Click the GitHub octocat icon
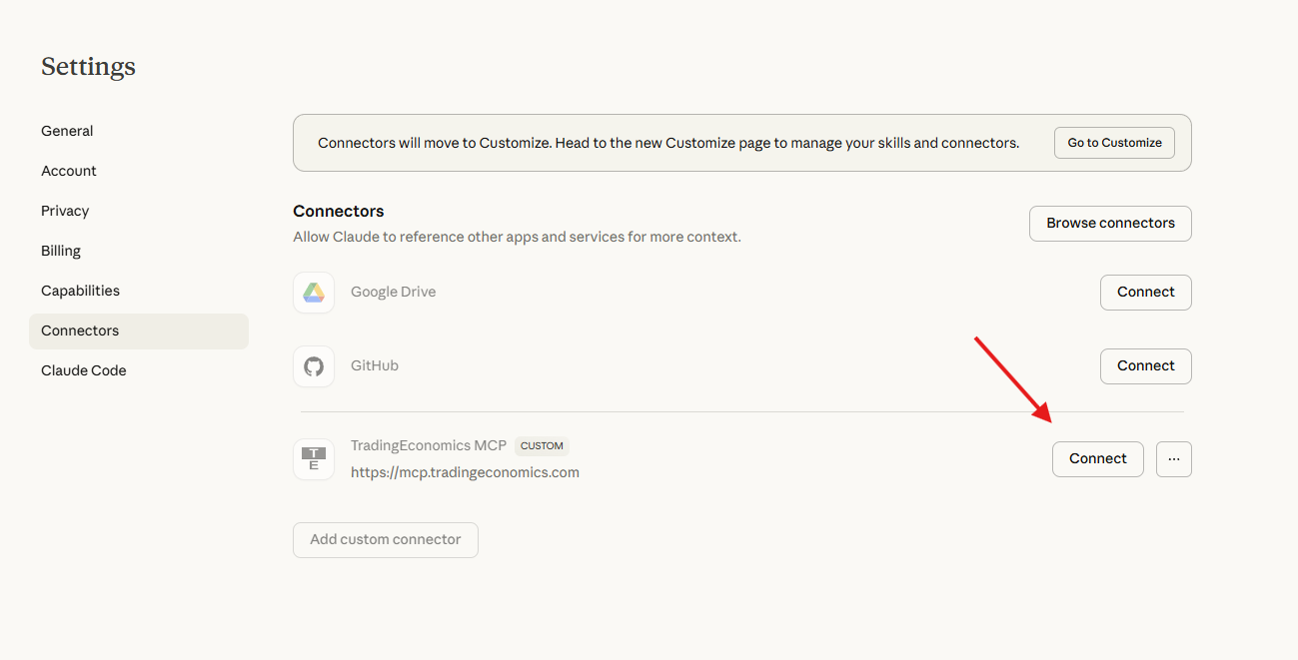1298x660 pixels. tap(314, 366)
